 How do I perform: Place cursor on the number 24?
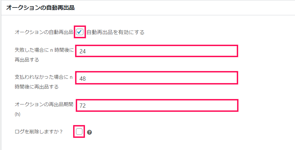pyautogui.click(x=82, y=51)
